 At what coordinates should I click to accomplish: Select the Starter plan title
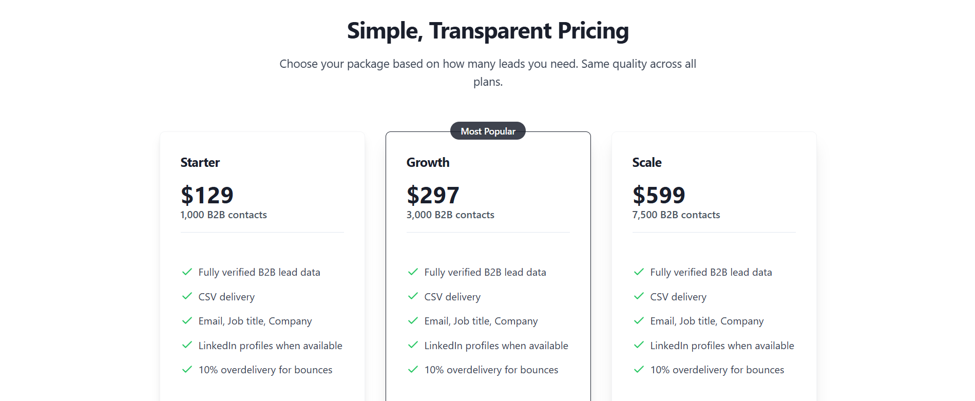pos(200,162)
